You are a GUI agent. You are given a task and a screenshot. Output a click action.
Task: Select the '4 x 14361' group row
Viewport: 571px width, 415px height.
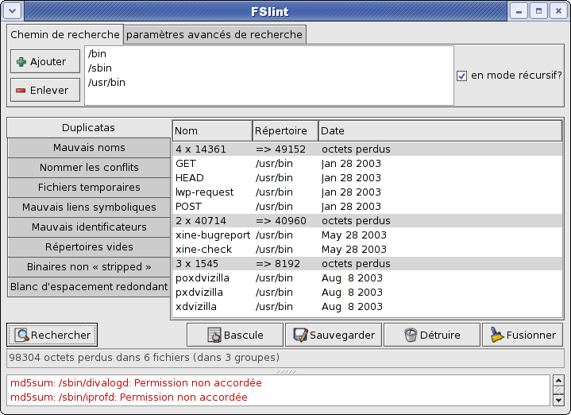click(x=367, y=149)
